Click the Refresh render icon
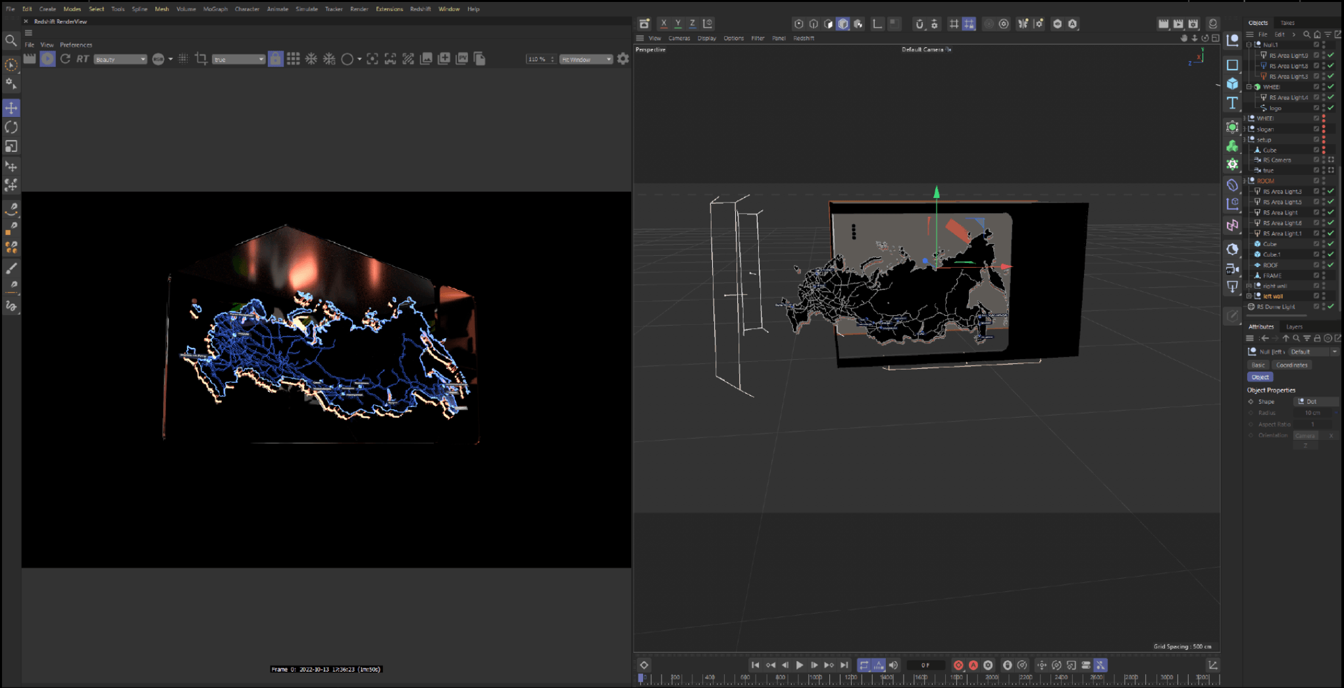 65,59
